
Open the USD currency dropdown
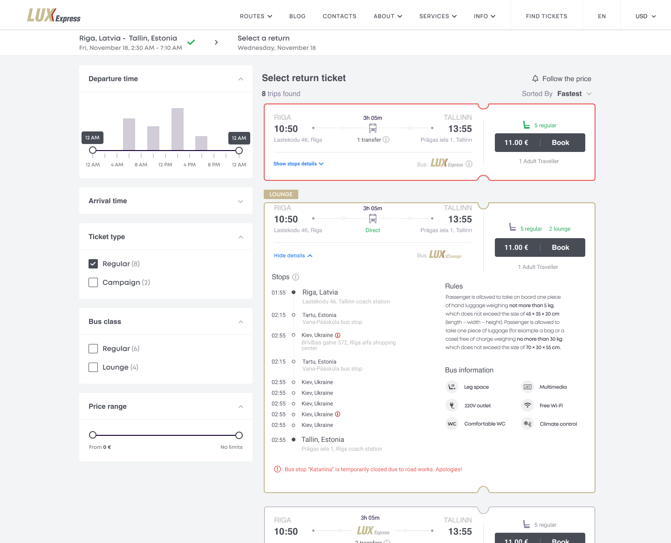click(646, 16)
